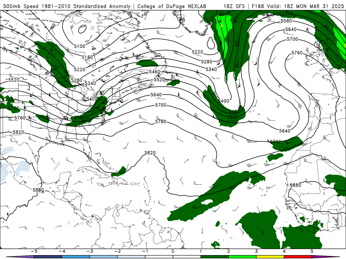Select the dark green color bar segment
This screenshot has height=259, width=346.
coord(215,257)
